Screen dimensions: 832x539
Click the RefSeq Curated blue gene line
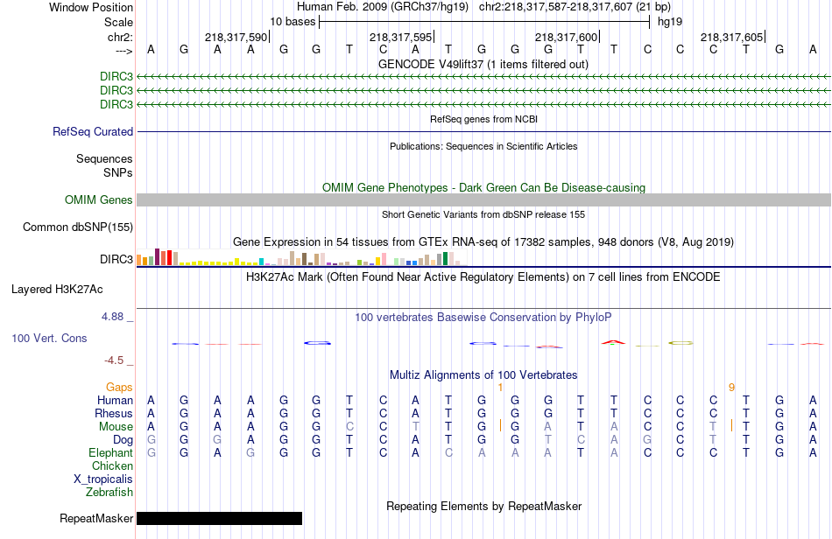(483, 131)
